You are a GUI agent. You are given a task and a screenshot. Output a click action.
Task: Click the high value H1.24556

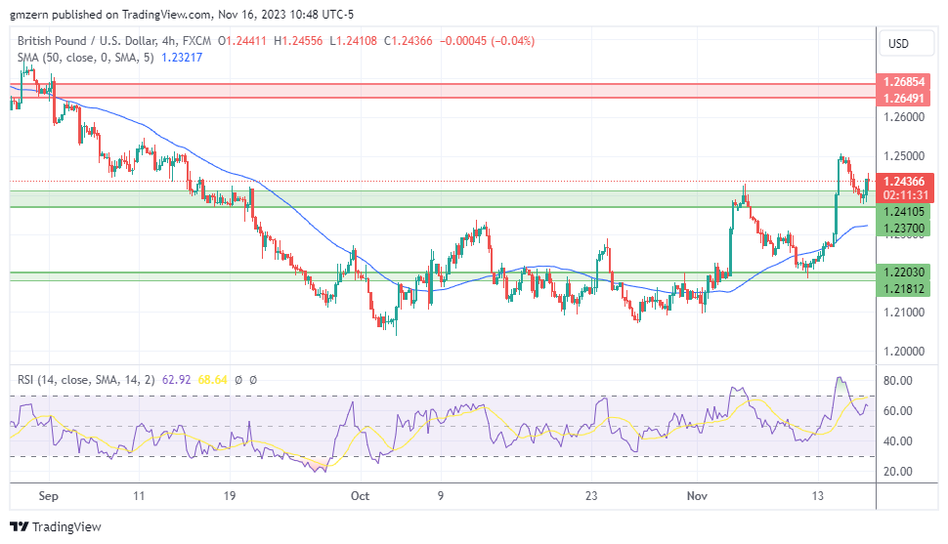(x=298, y=41)
